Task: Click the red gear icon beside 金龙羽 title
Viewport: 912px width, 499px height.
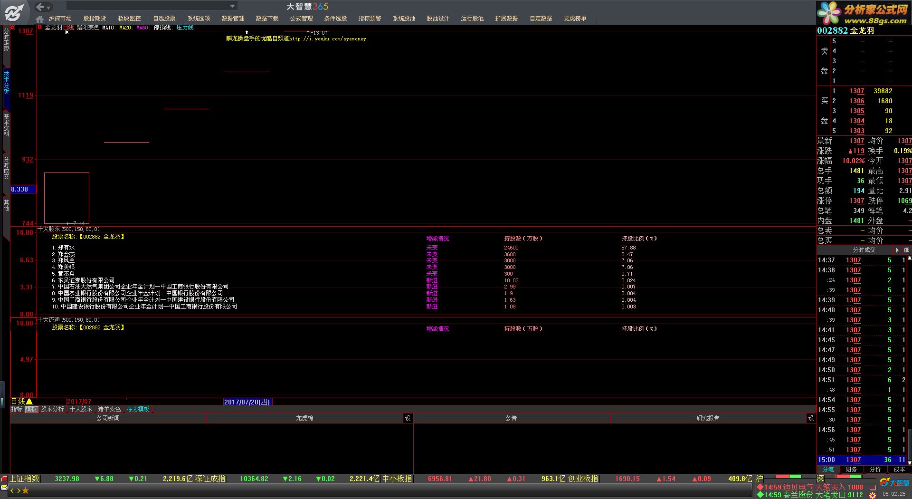Action: (40, 28)
